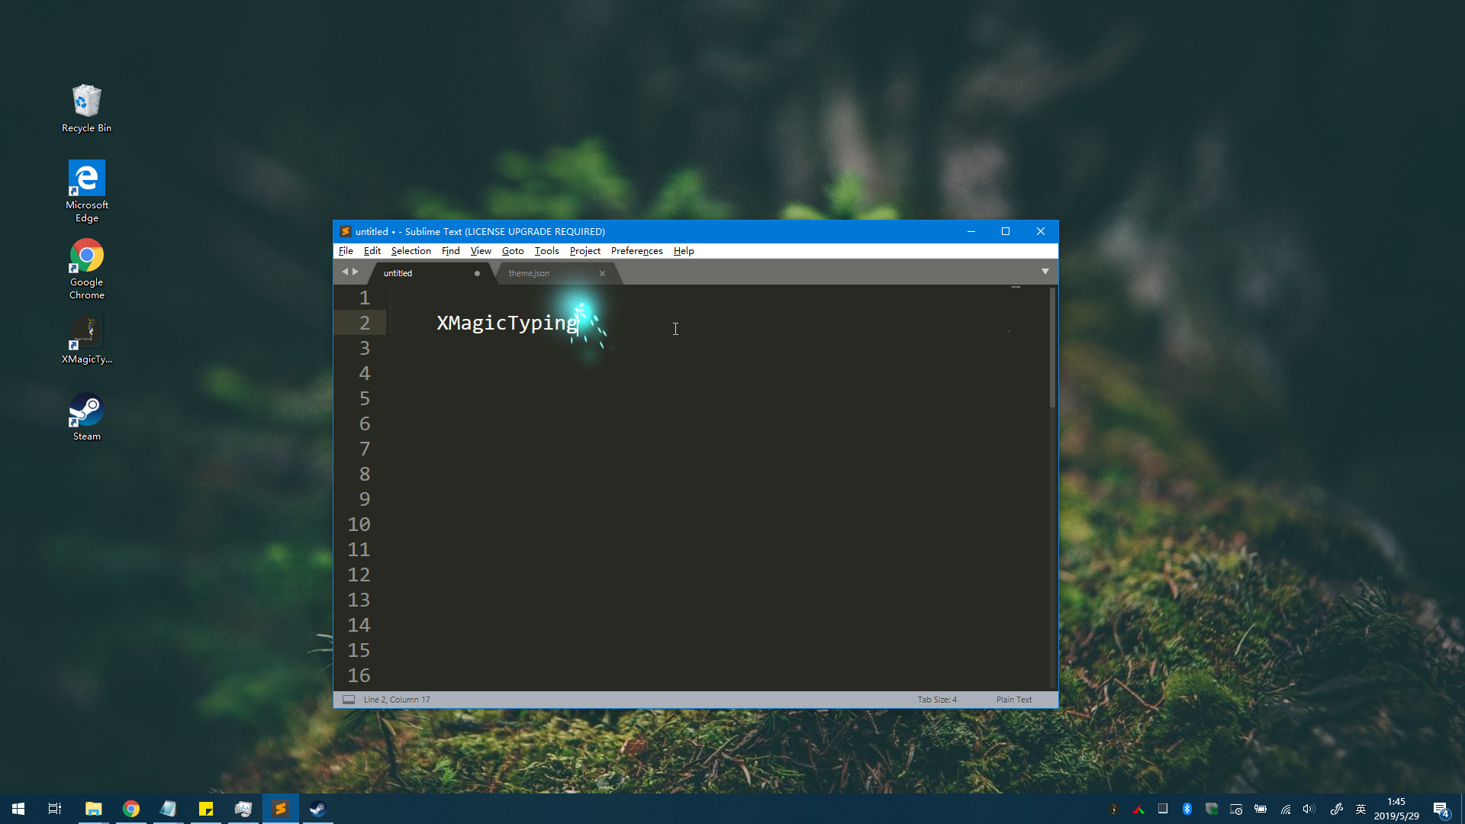Toggle the volume speaker tray icon
The width and height of the screenshot is (1465, 824).
pos(1309,809)
